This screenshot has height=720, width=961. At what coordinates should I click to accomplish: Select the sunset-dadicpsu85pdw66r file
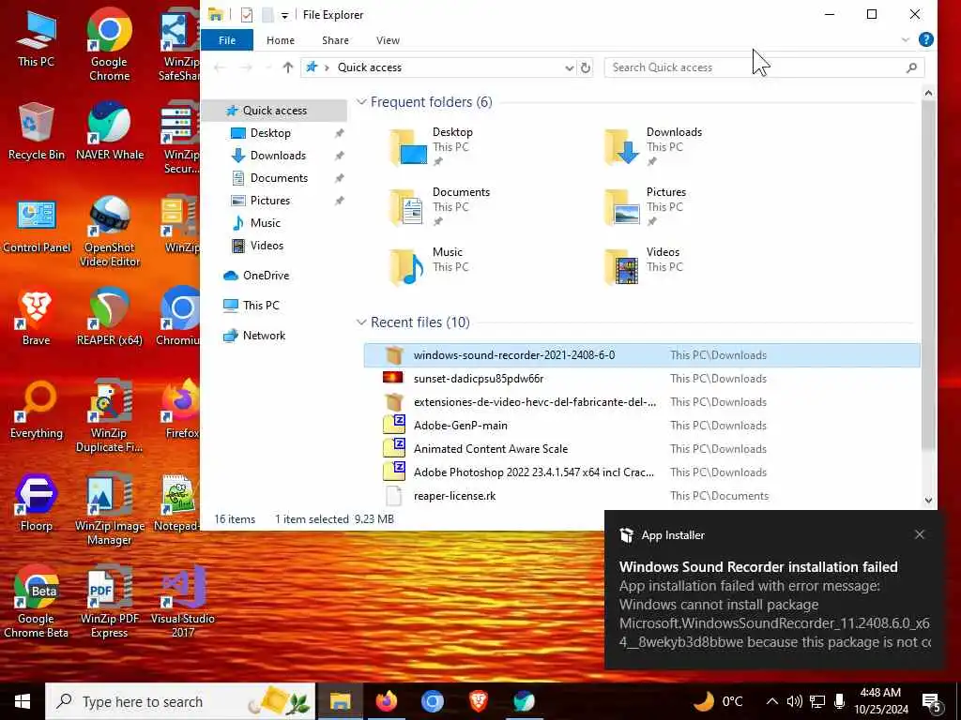[642, 379]
